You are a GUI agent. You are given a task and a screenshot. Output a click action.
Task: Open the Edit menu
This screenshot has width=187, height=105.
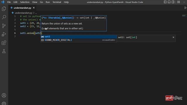point(15,2)
